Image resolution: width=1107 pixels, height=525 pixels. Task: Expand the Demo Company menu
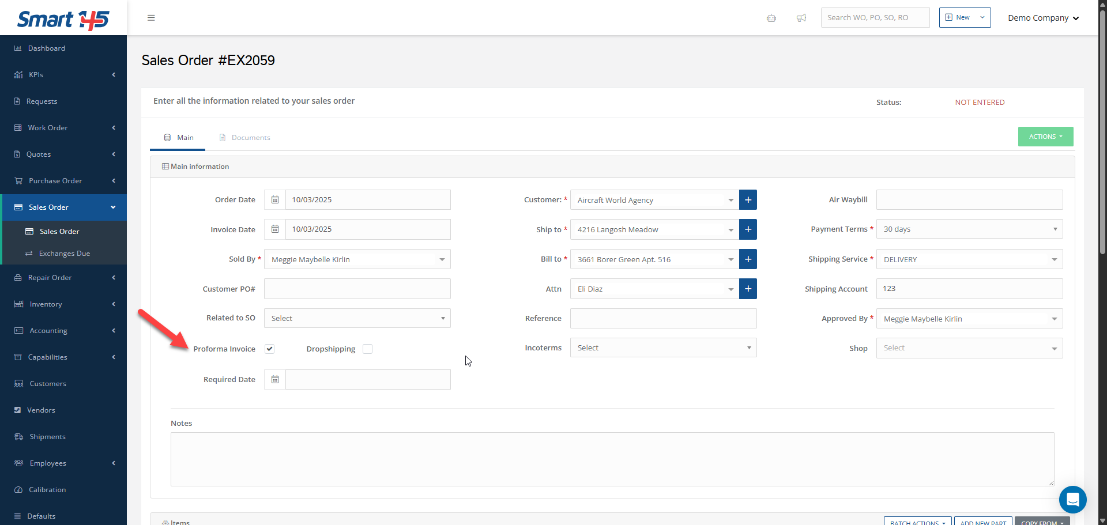pos(1043,18)
